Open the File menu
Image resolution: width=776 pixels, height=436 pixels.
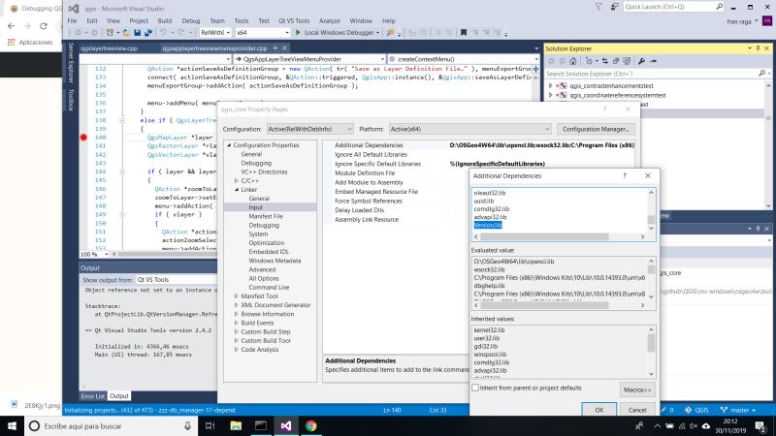72,20
